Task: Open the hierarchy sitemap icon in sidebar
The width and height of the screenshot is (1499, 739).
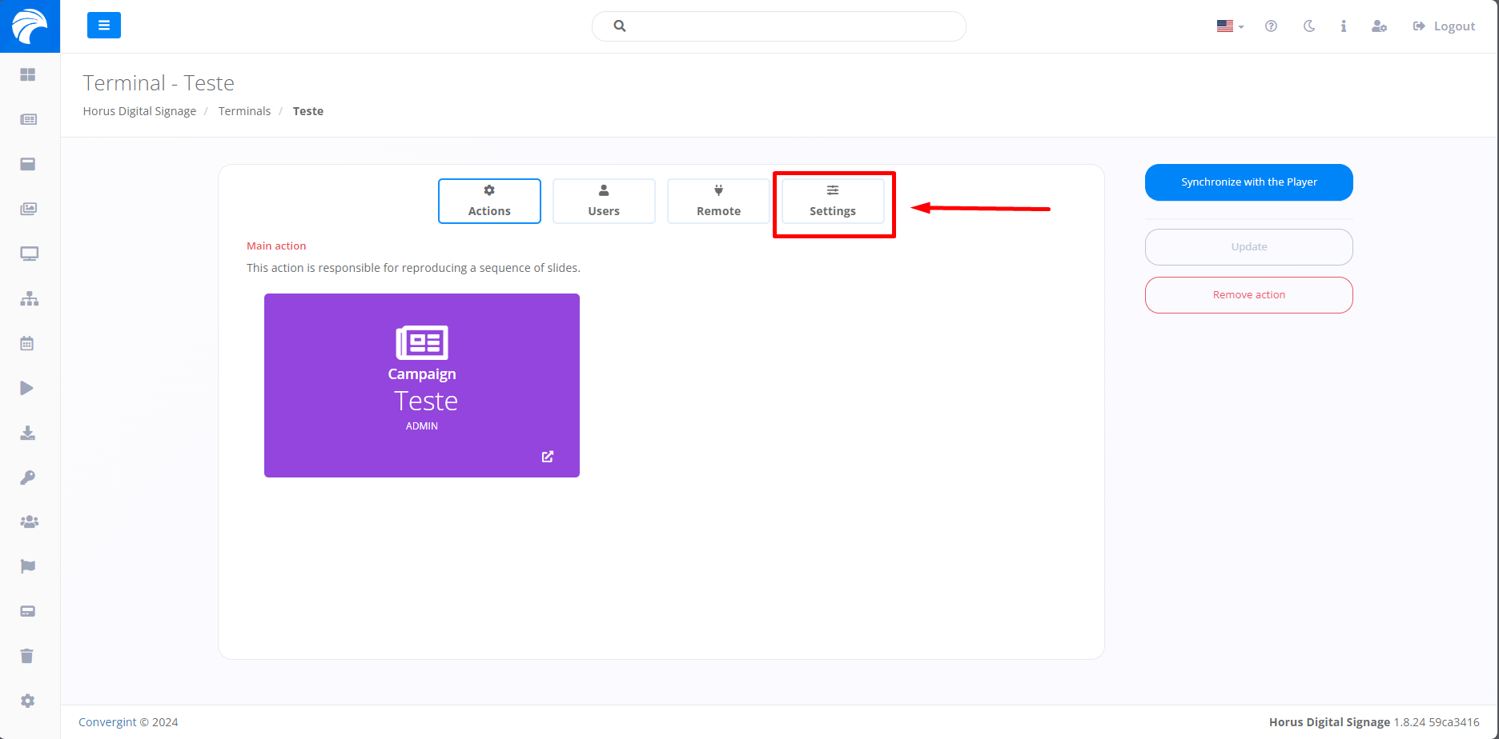Action: [x=29, y=298]
